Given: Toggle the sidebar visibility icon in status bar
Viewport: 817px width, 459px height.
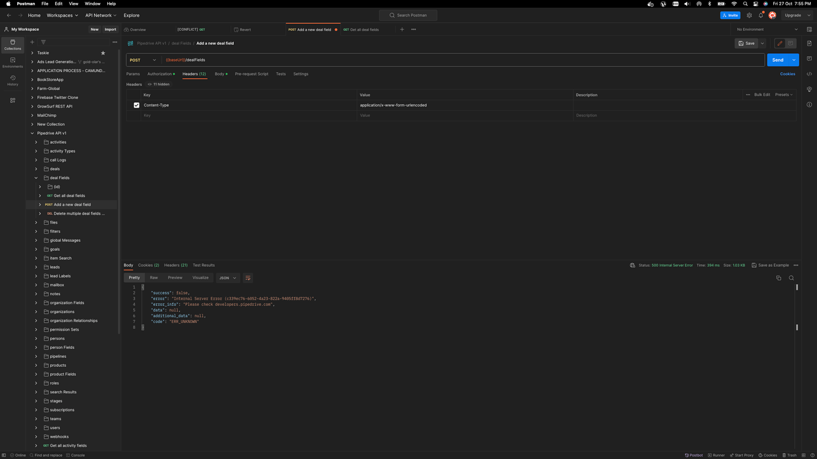Looking at the screenshot, I should (x=4, y=455).
